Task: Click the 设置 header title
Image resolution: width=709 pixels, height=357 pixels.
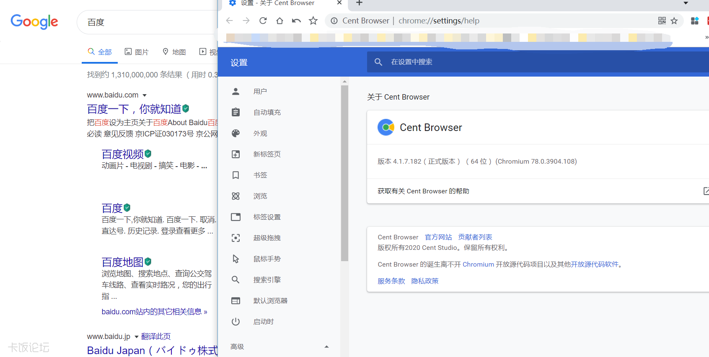Action: 239,63
